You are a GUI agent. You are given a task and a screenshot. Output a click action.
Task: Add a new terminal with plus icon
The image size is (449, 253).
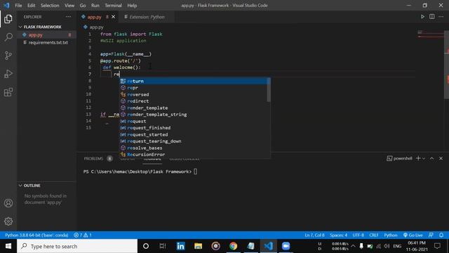click(418, 158)
